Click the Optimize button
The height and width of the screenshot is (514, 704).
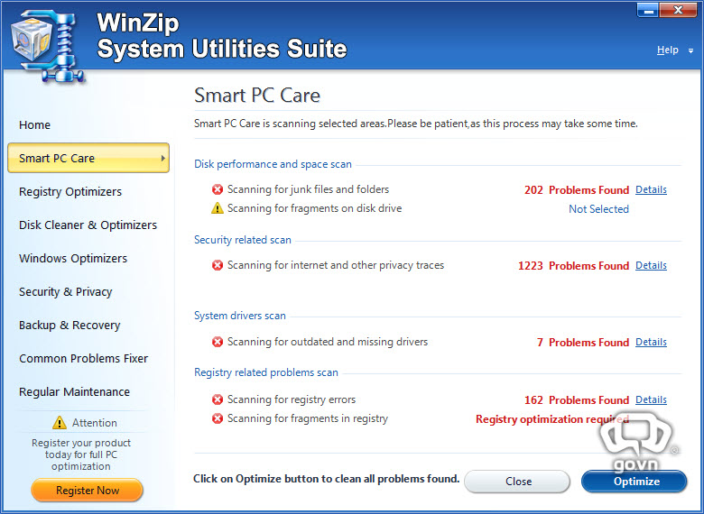point(634,482)
